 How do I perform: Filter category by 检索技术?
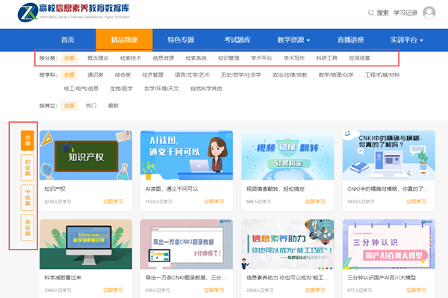pos(131,58)
